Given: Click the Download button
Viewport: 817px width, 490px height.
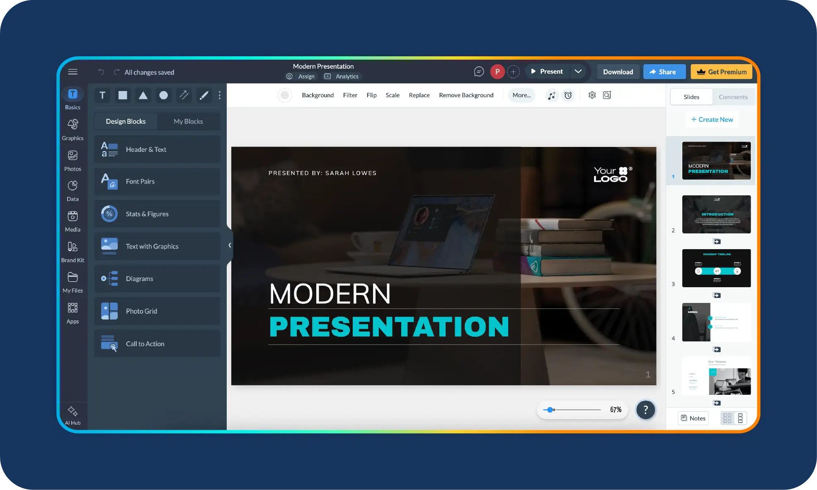Looking at the screenshot, I should pyautogui.click(x=618, y=72).
